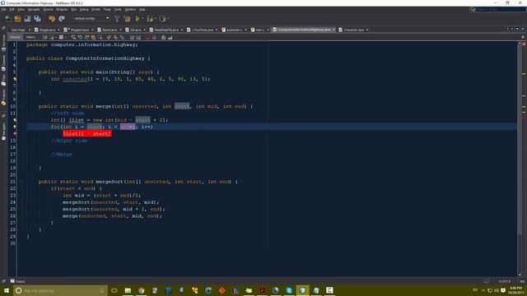
Task: Click the red error marker on line 14
Action: pos(15,133)
